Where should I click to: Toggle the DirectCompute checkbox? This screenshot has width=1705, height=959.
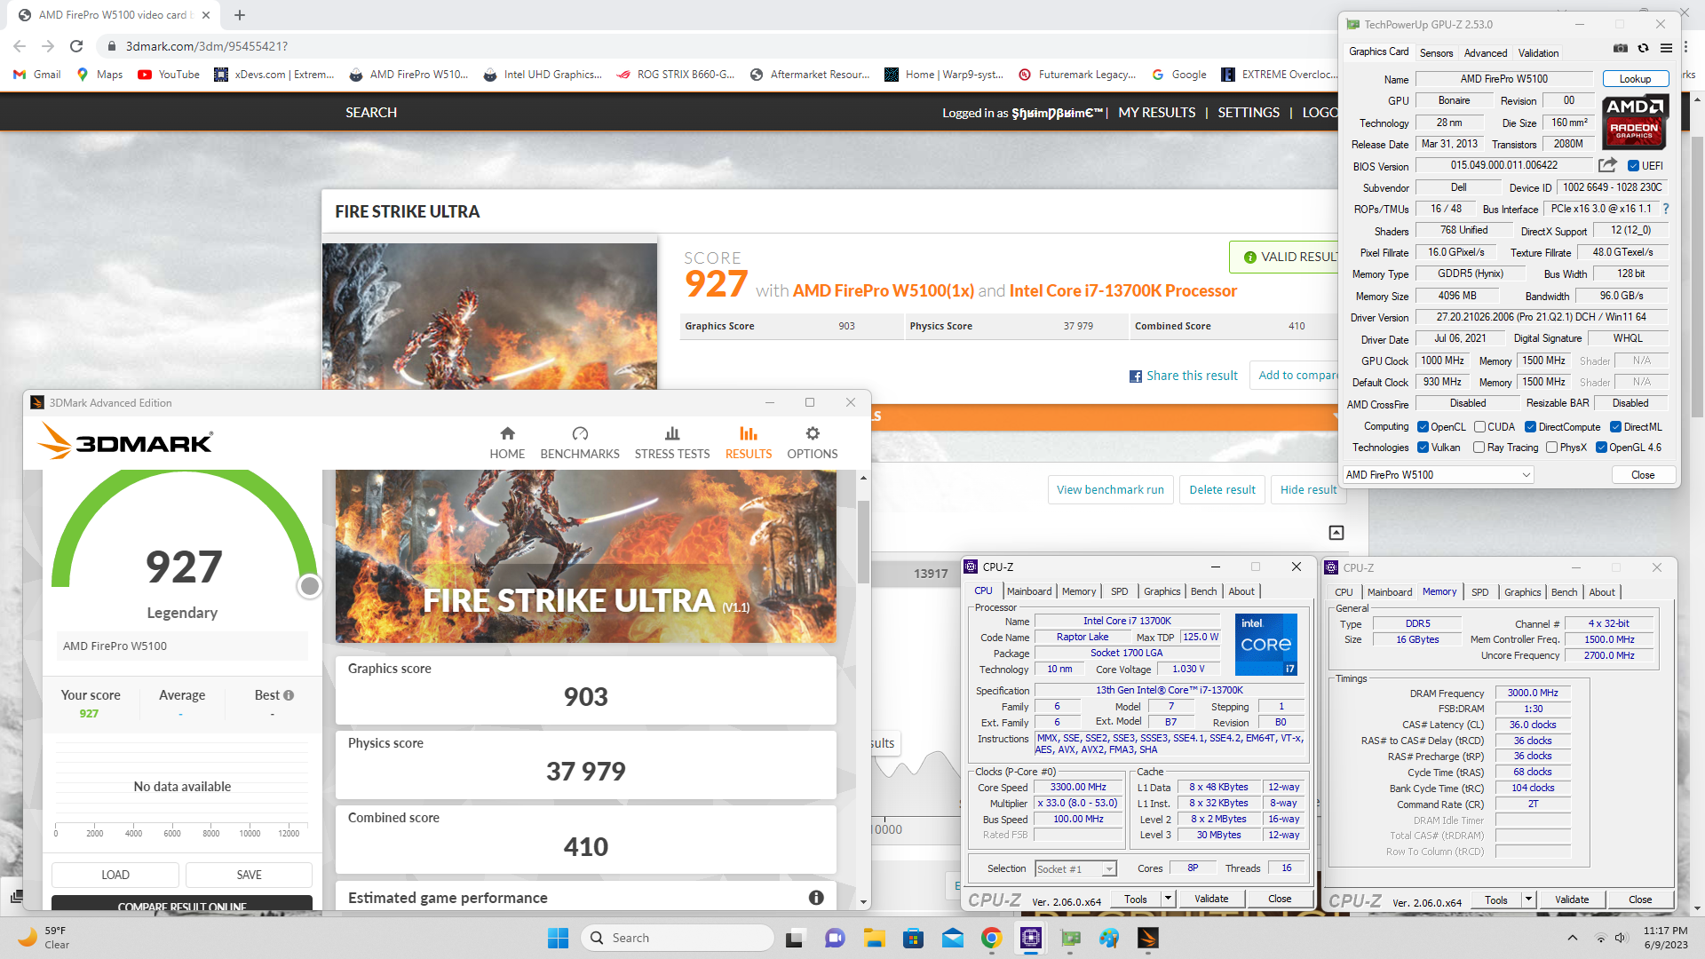[1531, 427]
